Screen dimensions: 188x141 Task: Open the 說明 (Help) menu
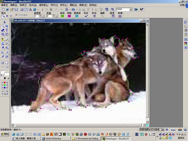93,5
